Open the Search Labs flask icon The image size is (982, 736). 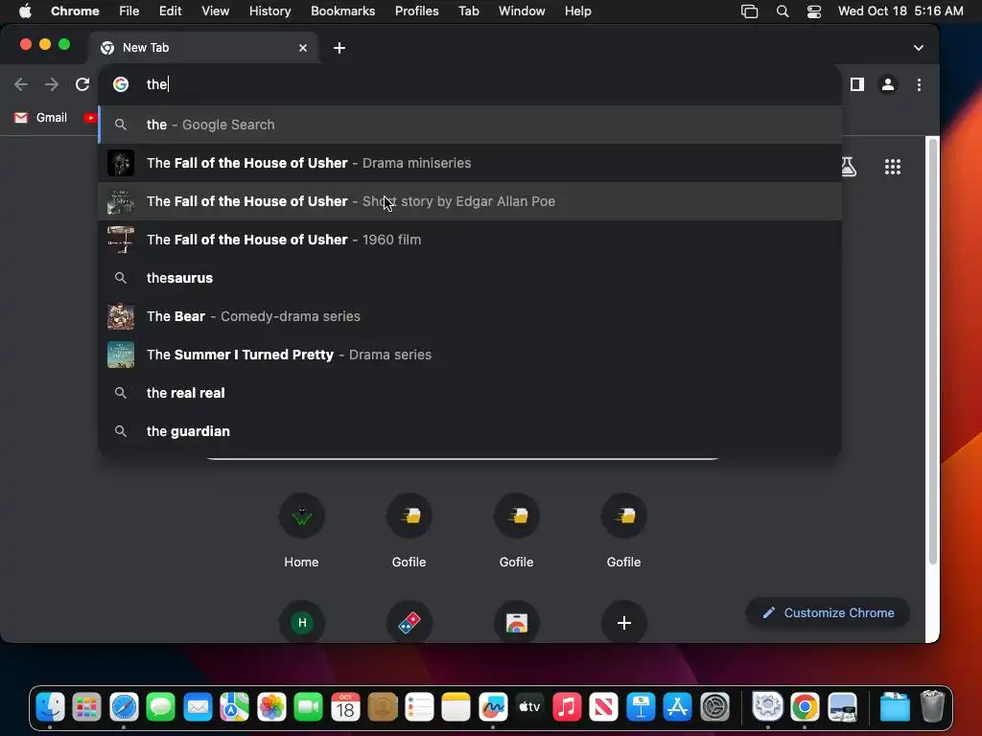coord(848,167)
